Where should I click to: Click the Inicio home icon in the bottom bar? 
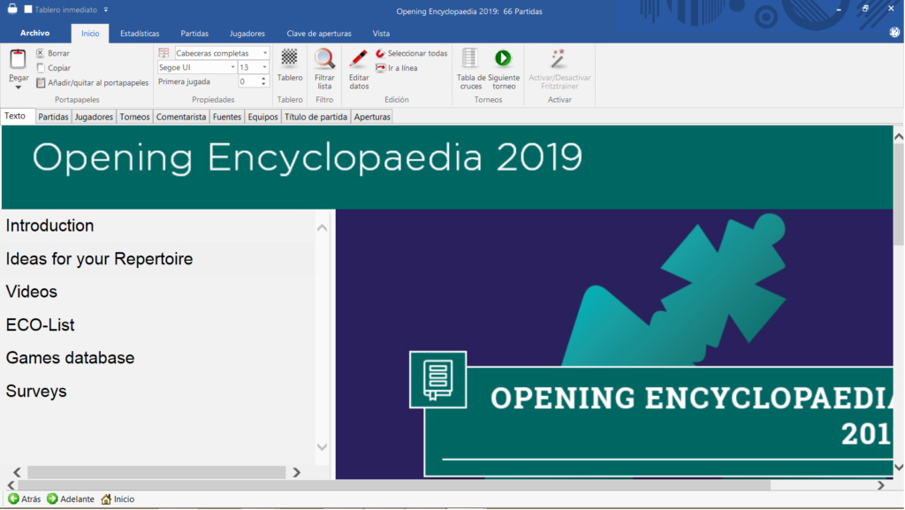click(106, 499)
